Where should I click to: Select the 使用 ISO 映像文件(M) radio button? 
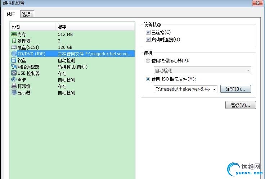(x=148, y=79)
